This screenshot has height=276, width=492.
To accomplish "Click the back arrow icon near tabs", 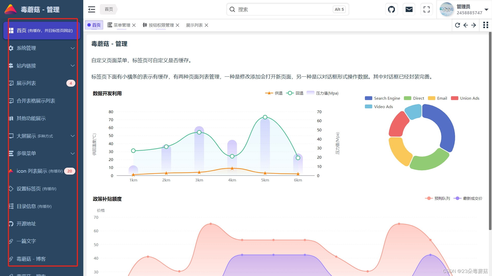I will tap(466, 25).
